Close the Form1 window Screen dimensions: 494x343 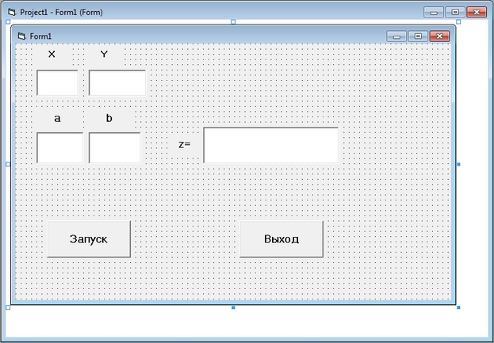click(439, 36)
